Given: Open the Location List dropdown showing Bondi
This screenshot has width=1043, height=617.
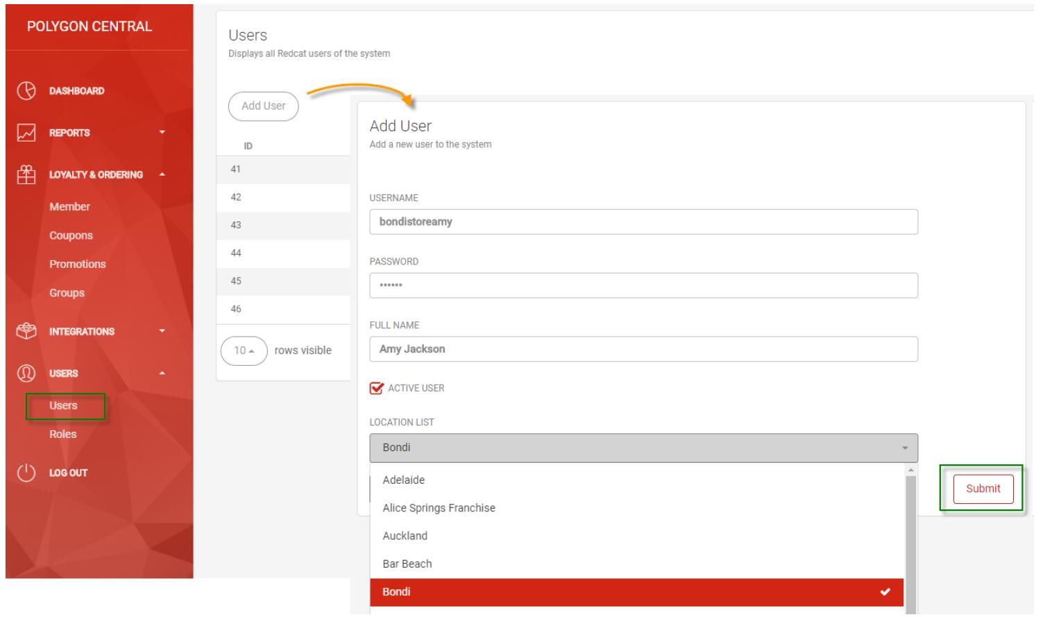Looking at the screenshot, I should [x=643, y=448].
